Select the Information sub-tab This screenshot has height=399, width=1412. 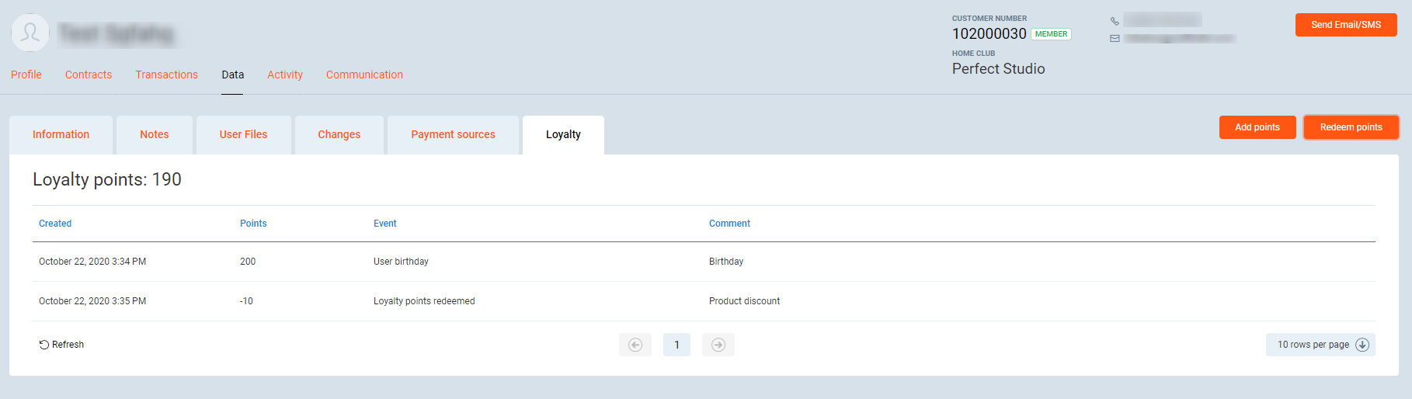pos(61,134)
